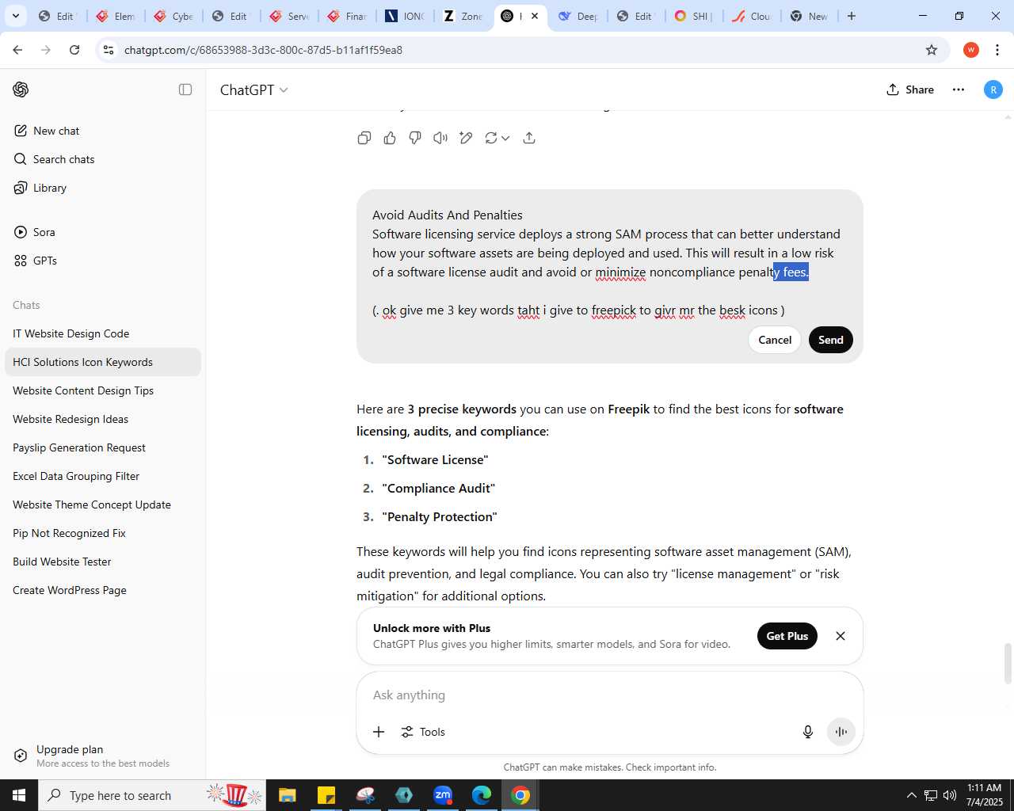Open Chrome profile W avatar
The width and height of the screenshot is (1014, 811).
tap(971, 50)
